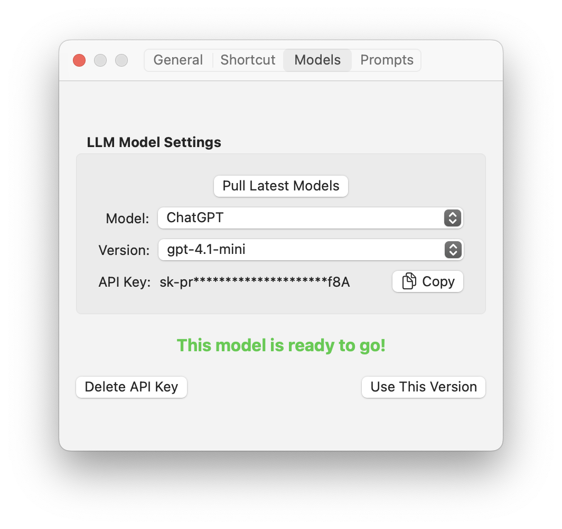Click the LLM Model Settings heading
Image resolution: width=562 pixels, height=529 pixels.
tap(154, 142)
